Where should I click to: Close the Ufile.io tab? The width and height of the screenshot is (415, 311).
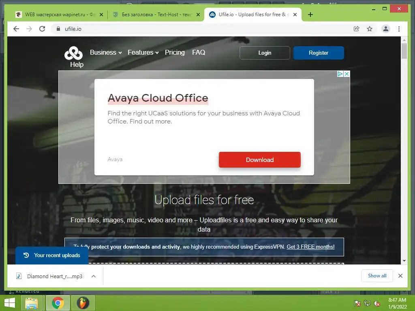[x=295, y=15]
